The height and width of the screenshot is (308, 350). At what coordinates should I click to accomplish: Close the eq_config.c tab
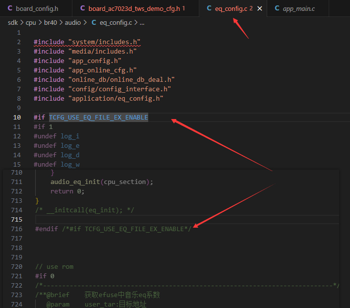pyautogui.click(x=260, y=8)
